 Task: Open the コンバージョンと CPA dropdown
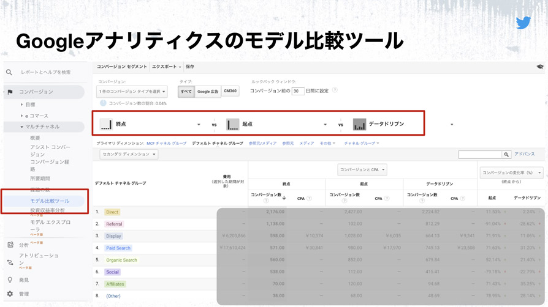click(x=362, y=169)
